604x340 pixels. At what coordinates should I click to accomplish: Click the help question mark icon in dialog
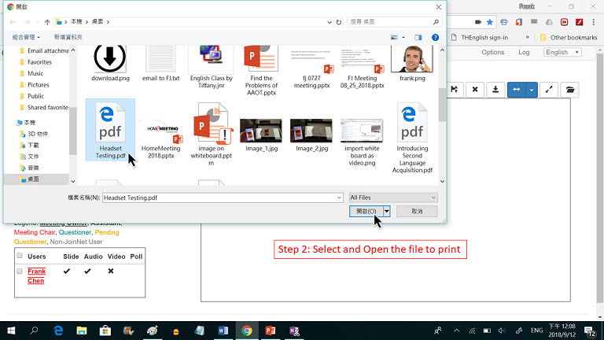(x=436, y=37)
